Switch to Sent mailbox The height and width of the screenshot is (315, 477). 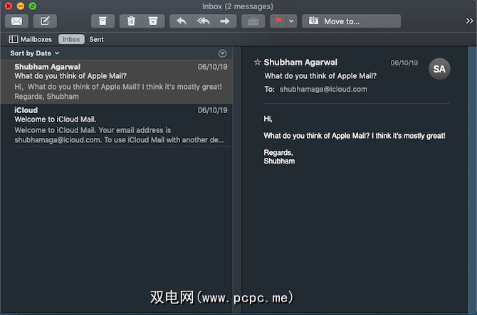96,39
